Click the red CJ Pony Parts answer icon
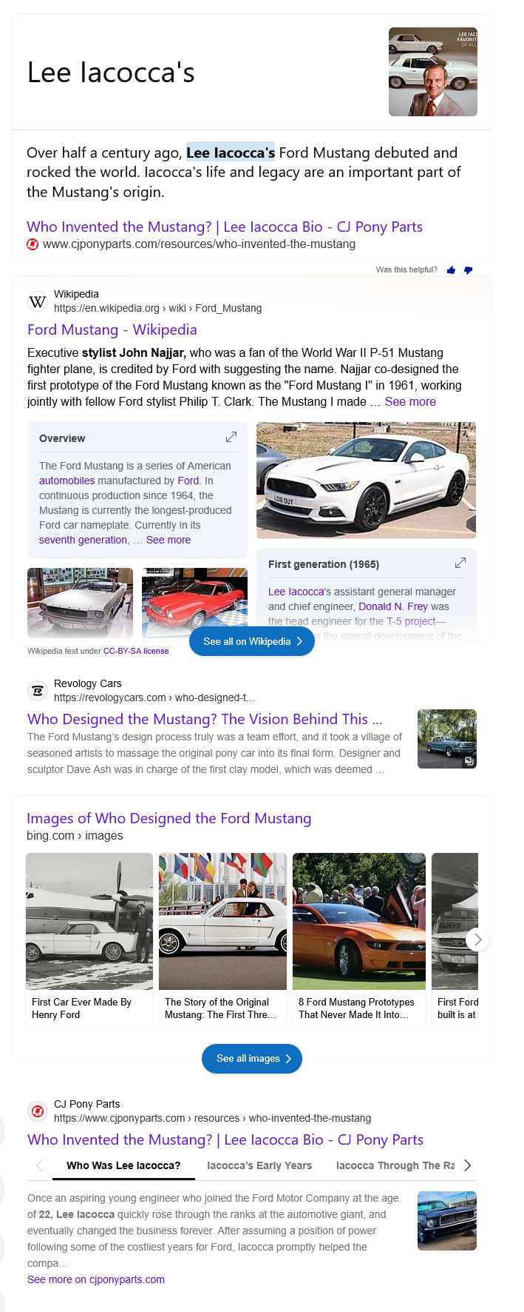524x1312 pixels. [33, 244]
